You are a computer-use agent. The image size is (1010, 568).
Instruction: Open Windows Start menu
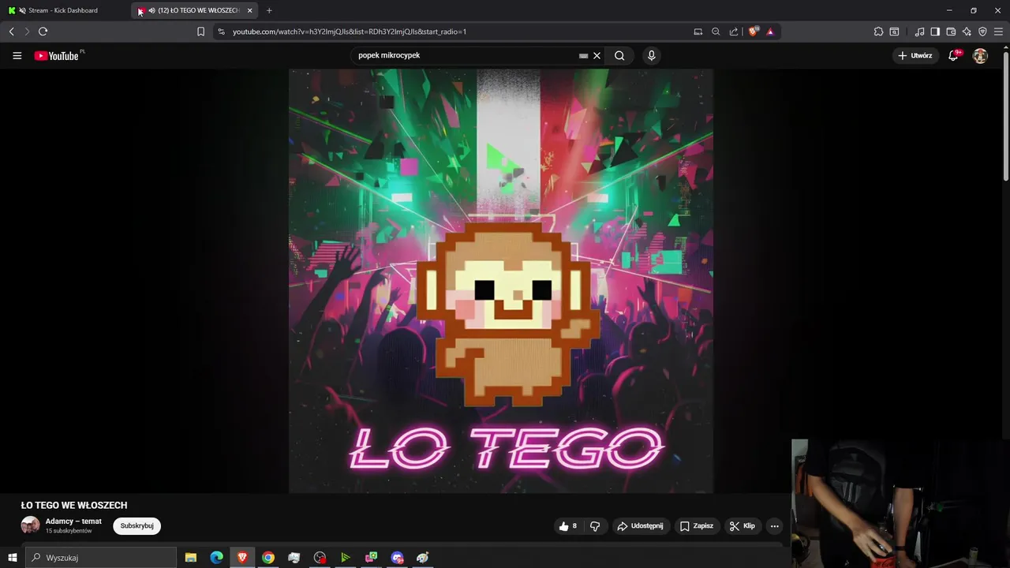(12, 558)
